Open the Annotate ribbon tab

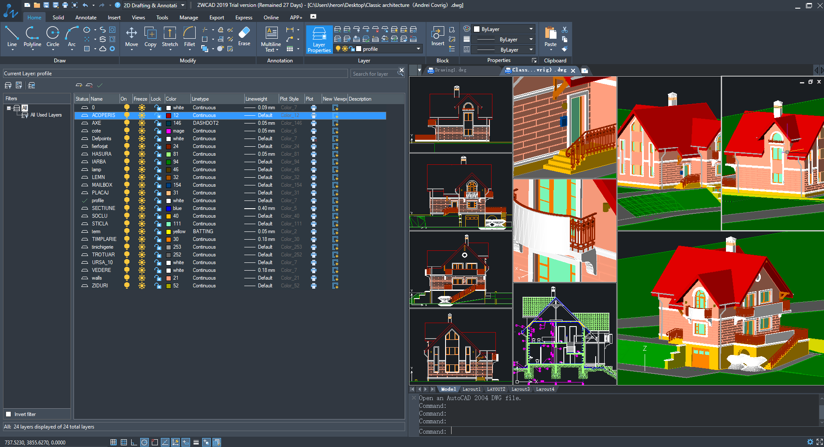pos(86,18)
